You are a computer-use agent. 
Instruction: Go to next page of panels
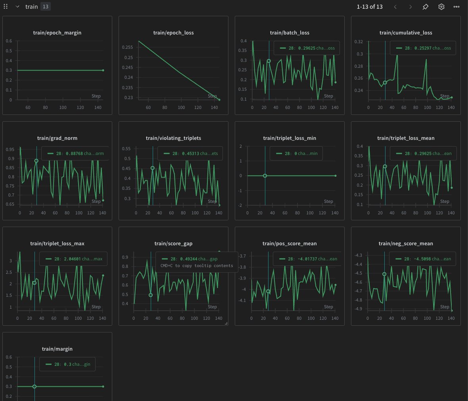pyautogui.click(x=410, y=7)
